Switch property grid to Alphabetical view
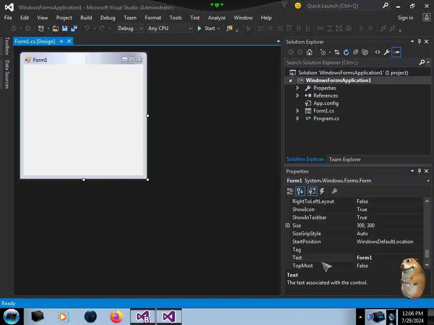The width and height of the screenshot is (434, 325). 300,191
